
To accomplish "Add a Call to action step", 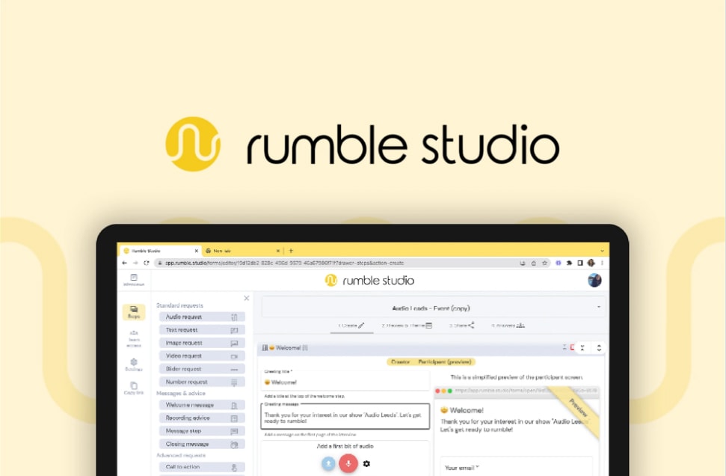I will click(202, 467).
